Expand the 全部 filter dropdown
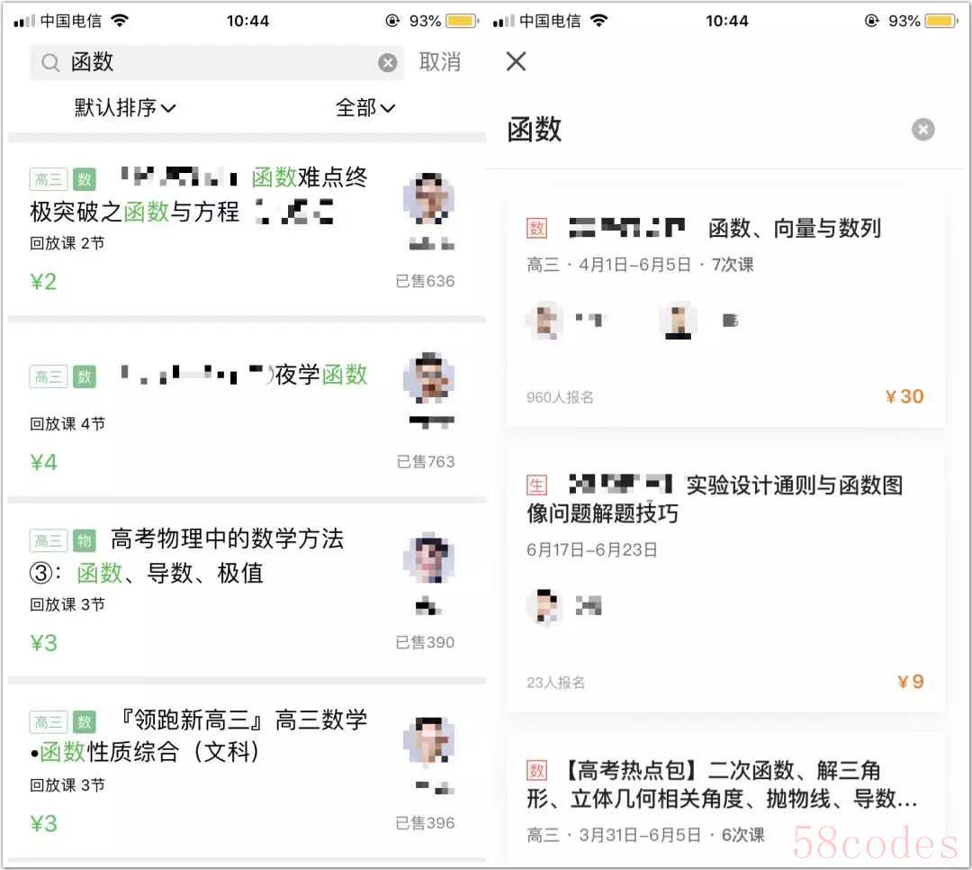 365,108
